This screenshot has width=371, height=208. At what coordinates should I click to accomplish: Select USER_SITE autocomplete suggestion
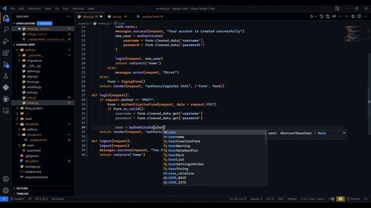click(215, 183)
